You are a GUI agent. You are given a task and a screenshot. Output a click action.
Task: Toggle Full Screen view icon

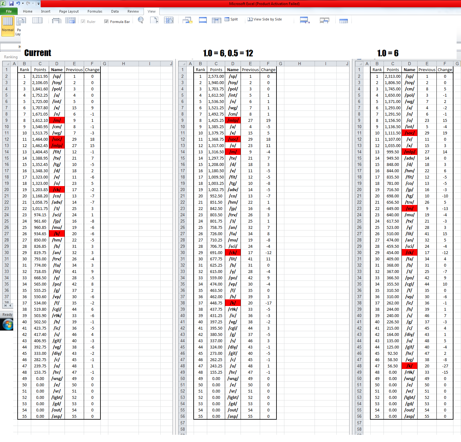[70, 20]
